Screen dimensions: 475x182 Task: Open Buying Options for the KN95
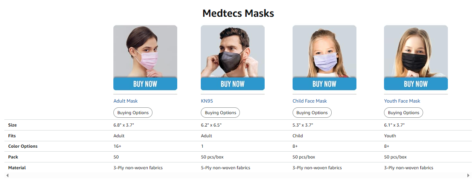tap(220, 113)
